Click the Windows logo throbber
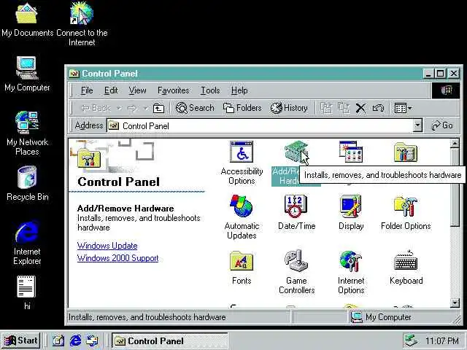The height and width of the screenshot is (350, 467). tap(446, 90)
